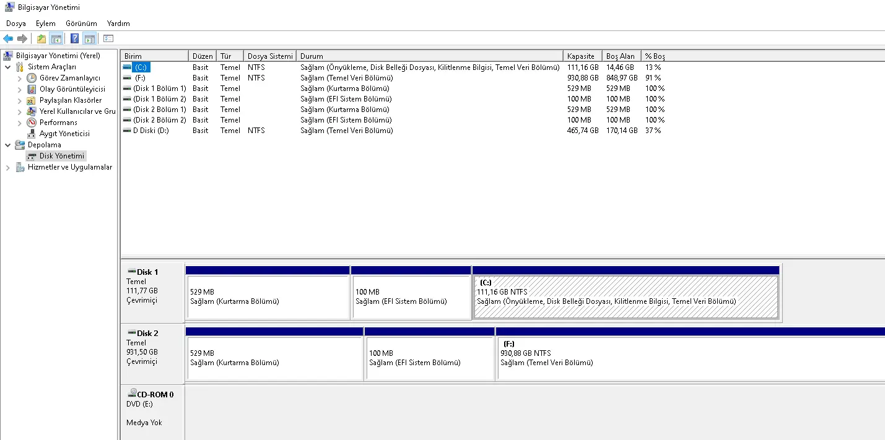Click the Aygıt Yöneticisi device icon
This screenshot has width=885, height=440.
pyautogui.click(x=32, y=134)
